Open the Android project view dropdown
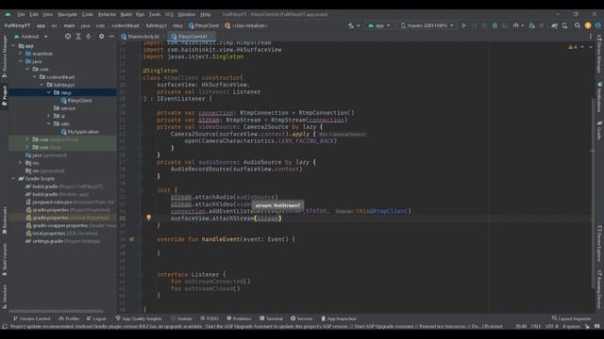 [x=30, y=37]
